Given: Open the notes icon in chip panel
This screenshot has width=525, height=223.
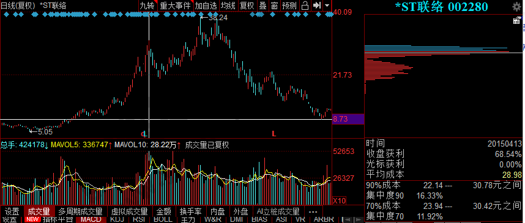Looking at the screenshot, I should click(x=517, y=21).
